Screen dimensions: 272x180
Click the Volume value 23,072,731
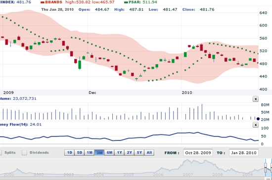click(25, 98)
